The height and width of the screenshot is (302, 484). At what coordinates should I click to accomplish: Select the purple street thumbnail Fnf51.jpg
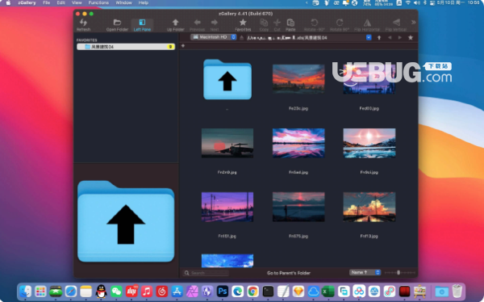click(x=227, y=207)
